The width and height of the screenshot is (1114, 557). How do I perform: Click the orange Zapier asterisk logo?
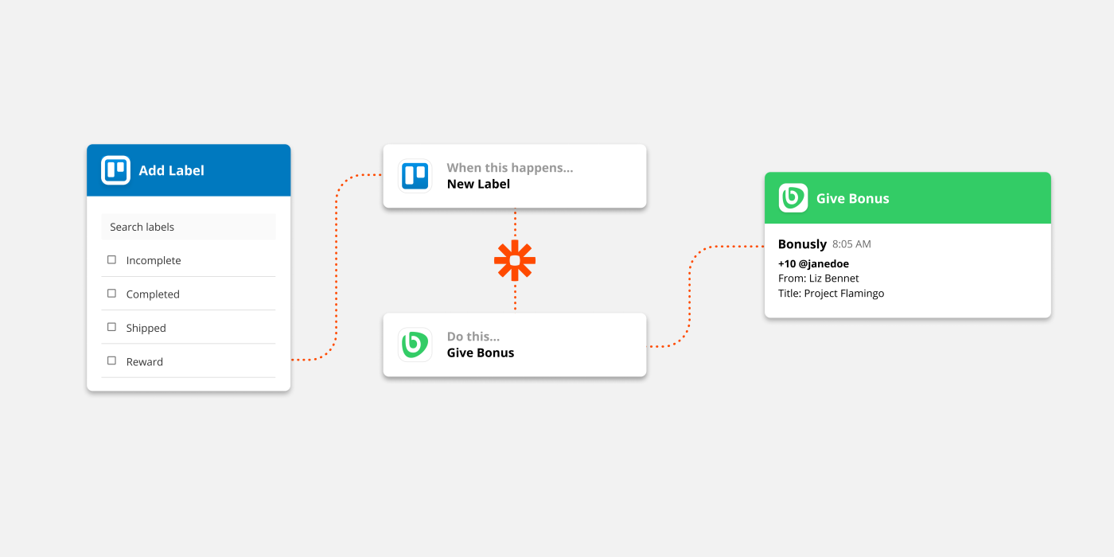(515, 260)
